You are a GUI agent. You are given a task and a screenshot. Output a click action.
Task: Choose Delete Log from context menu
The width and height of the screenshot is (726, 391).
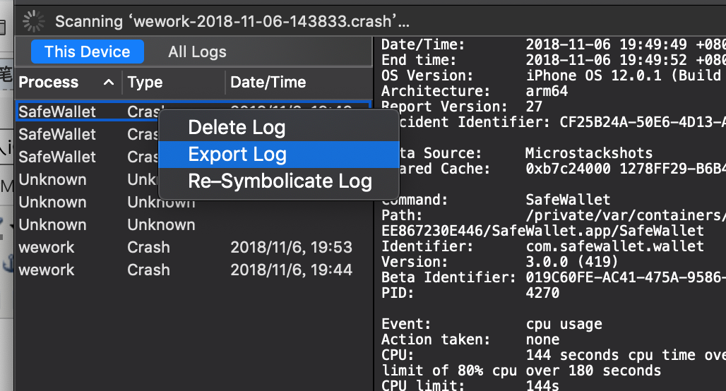point(279,127)
